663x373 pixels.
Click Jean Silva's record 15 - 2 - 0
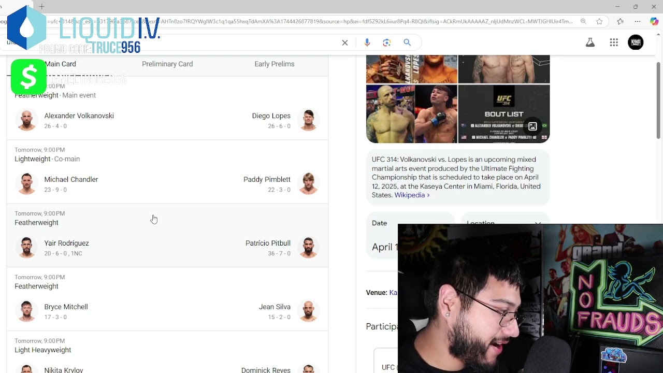(279, 317)
